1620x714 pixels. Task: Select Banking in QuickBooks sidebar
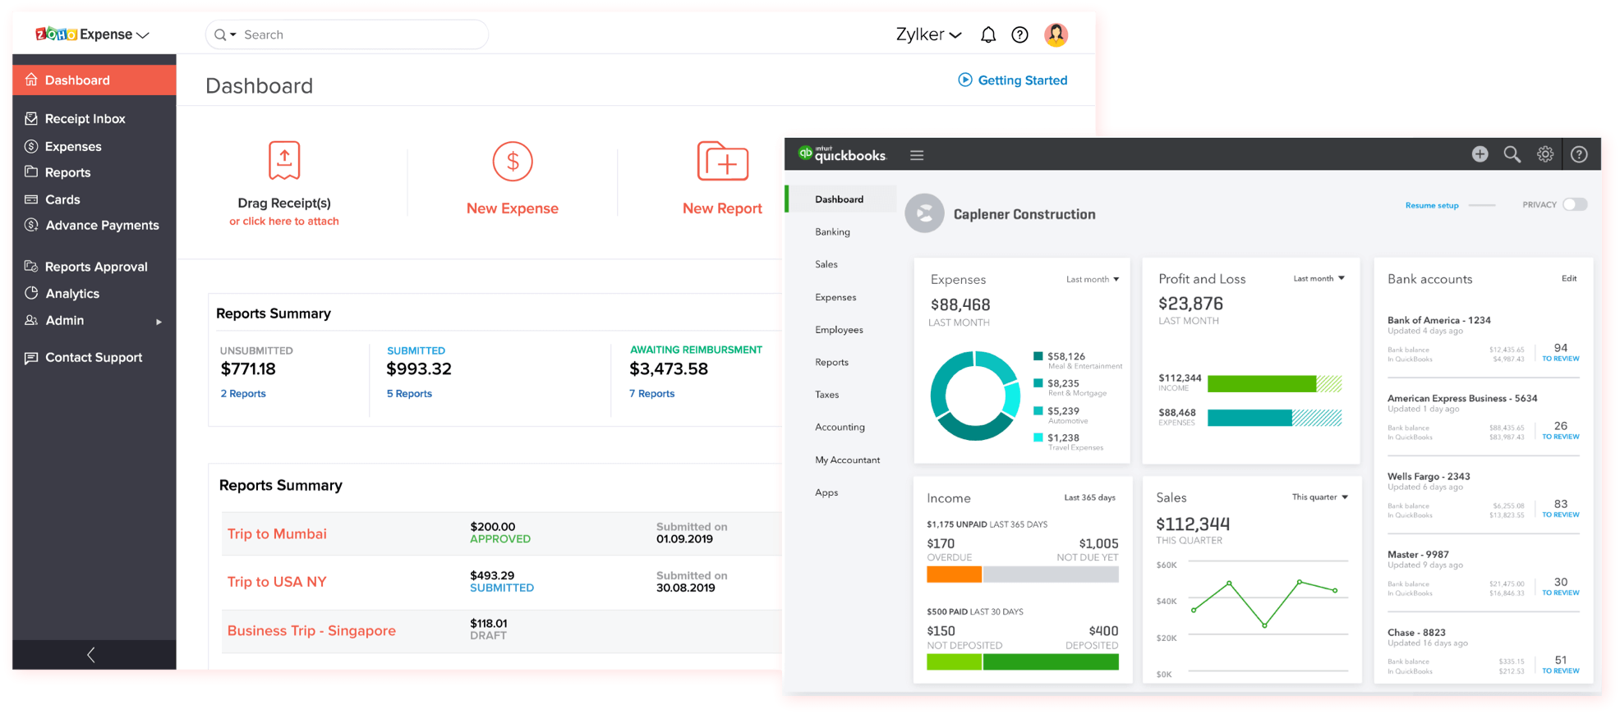click(832, 231)
